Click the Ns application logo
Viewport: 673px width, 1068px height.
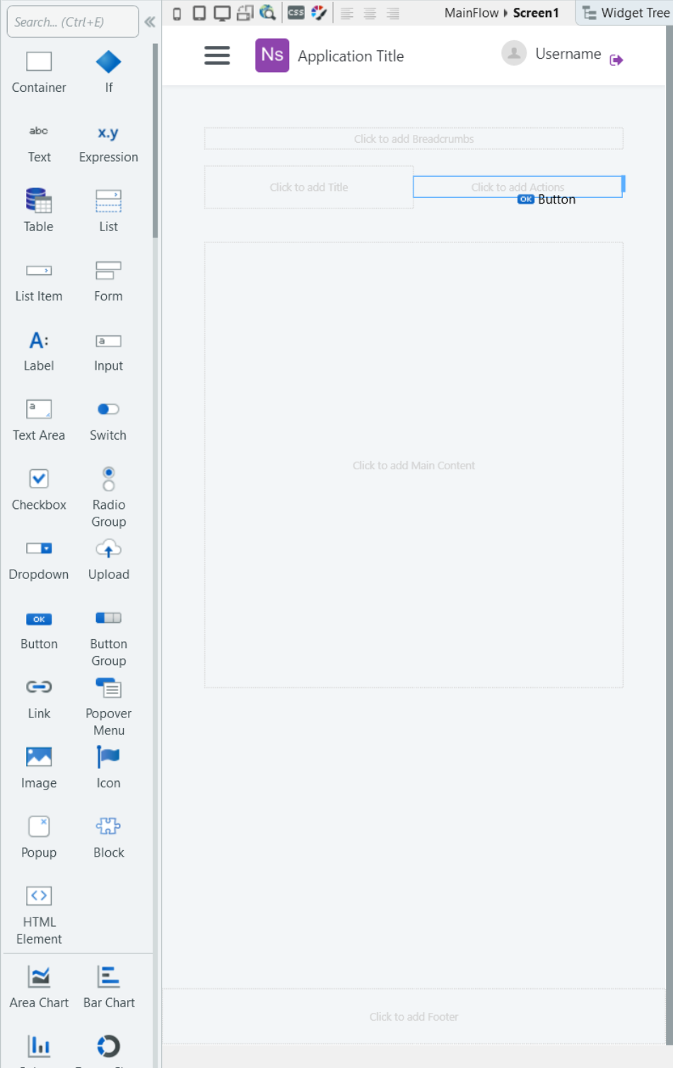272,55
